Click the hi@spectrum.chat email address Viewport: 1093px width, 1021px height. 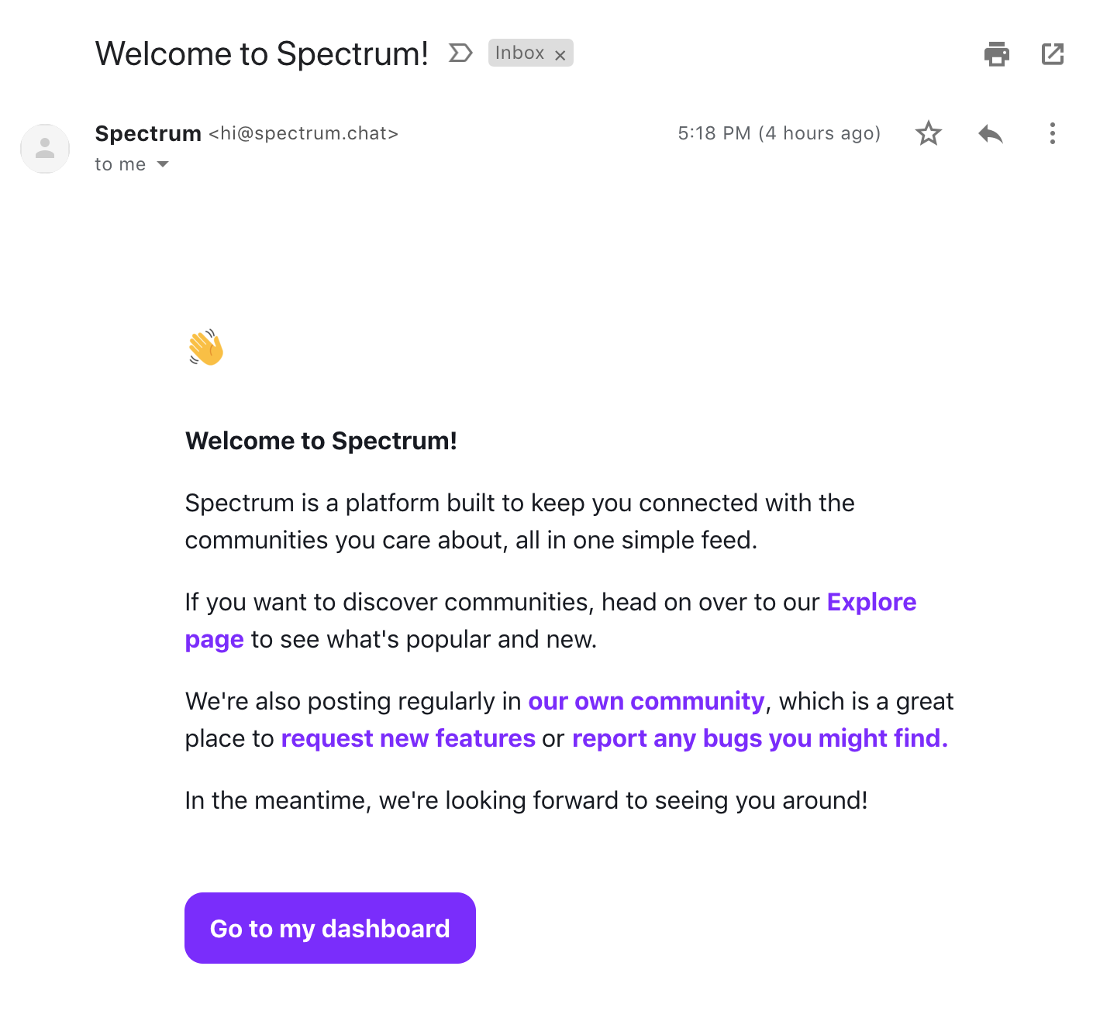tap(303, 133)
